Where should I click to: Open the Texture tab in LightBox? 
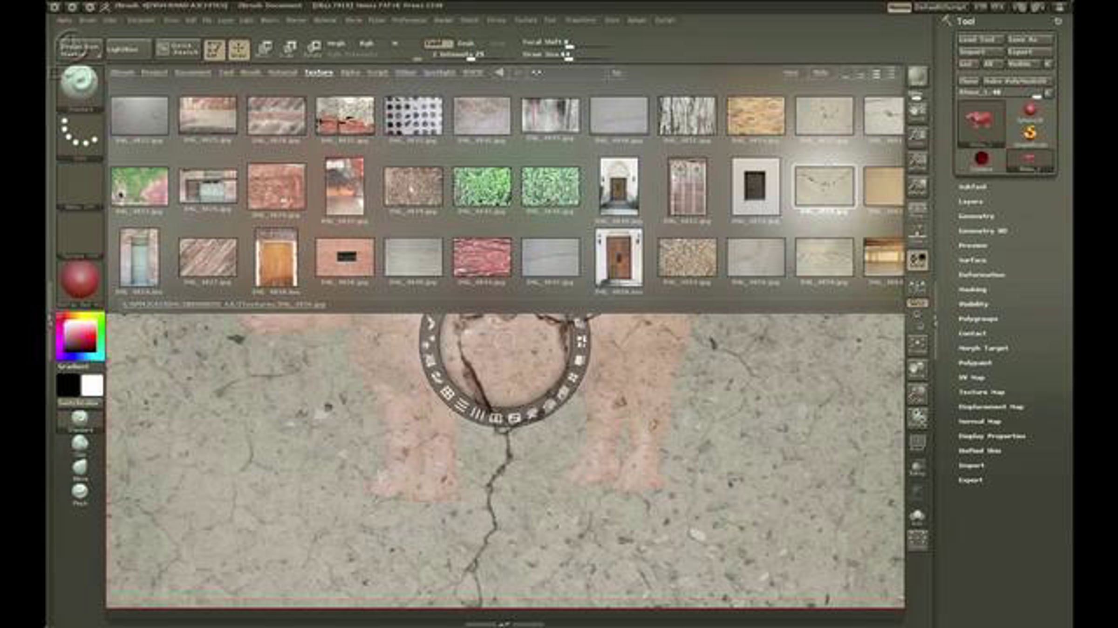coord(319,73)
